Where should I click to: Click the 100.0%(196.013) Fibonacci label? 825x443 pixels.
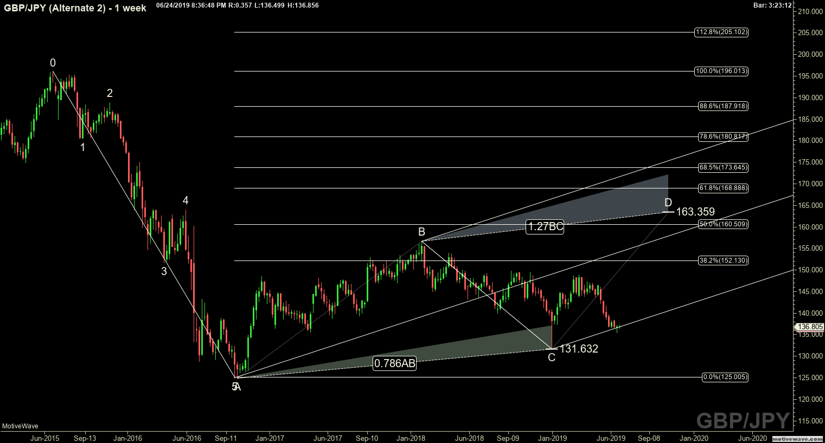coord(721,71)
